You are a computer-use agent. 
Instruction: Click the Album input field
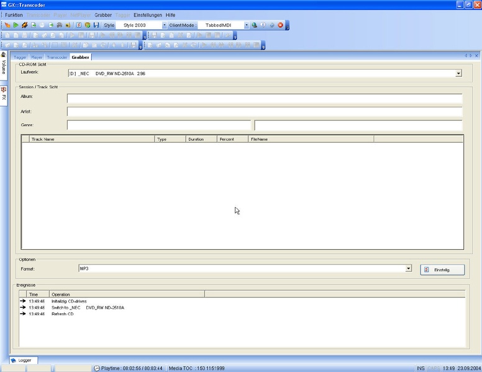[x=265, y=98]
